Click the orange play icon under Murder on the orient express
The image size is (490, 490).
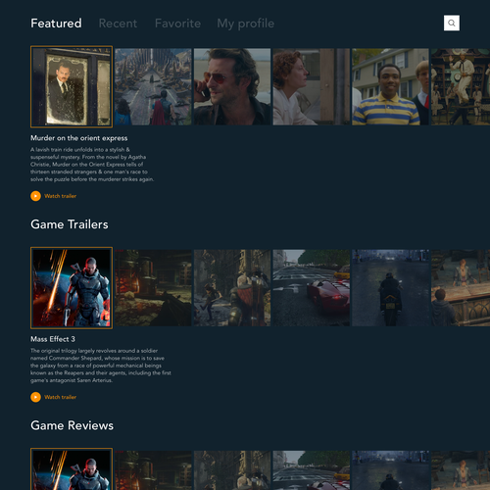click(35, 196)
